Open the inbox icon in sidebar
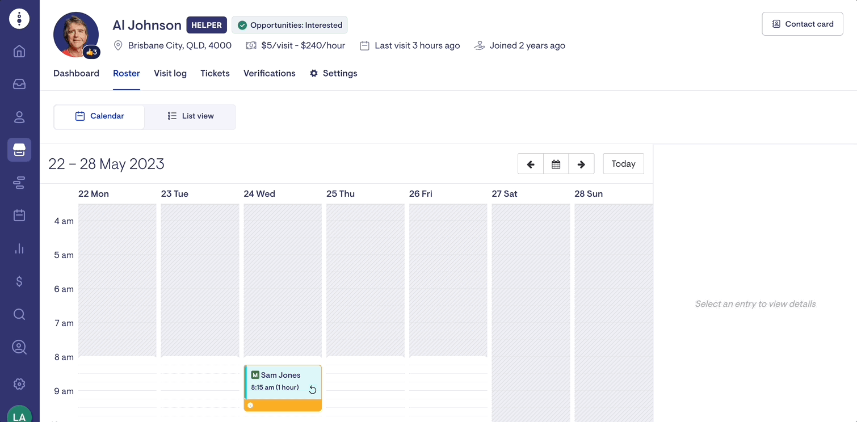Image resolution: width=857 pixels, height=422 pixels. point(19,85)
